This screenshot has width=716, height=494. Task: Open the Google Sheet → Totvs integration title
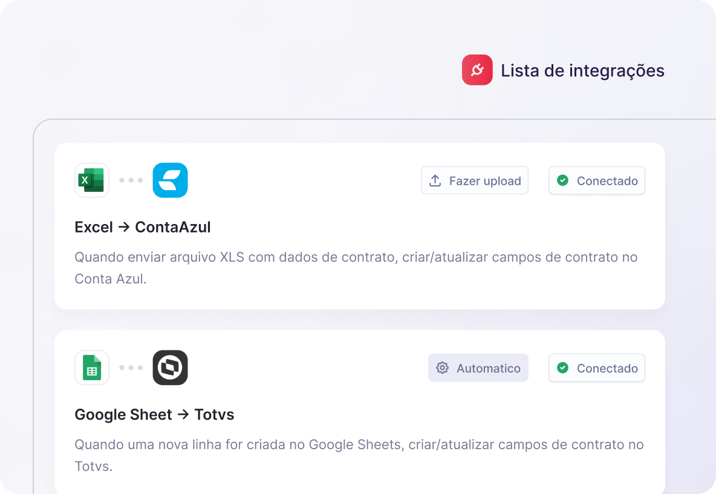154,415
